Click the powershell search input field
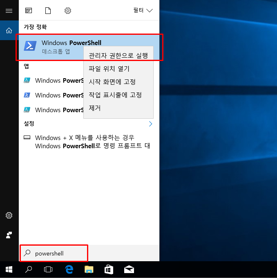Image resolution: width=277 pixels, height=278 pixels. (89, 253)
